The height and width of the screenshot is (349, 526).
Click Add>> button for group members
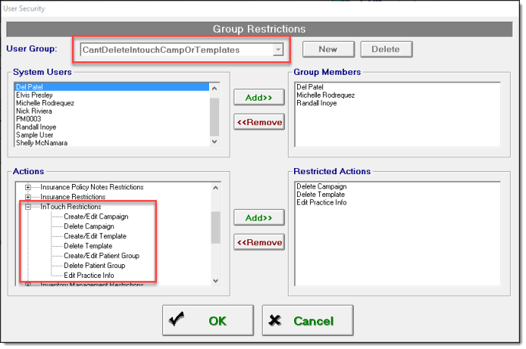click(258, 98)
